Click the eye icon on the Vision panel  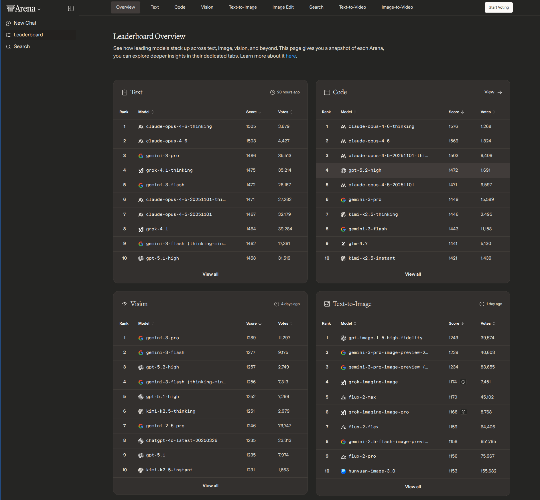125,304
